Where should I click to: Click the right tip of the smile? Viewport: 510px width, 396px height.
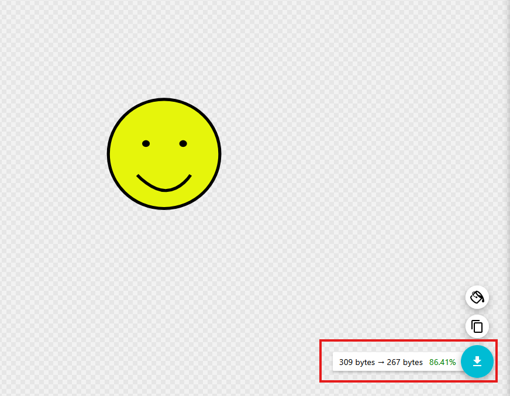(190, 175)
